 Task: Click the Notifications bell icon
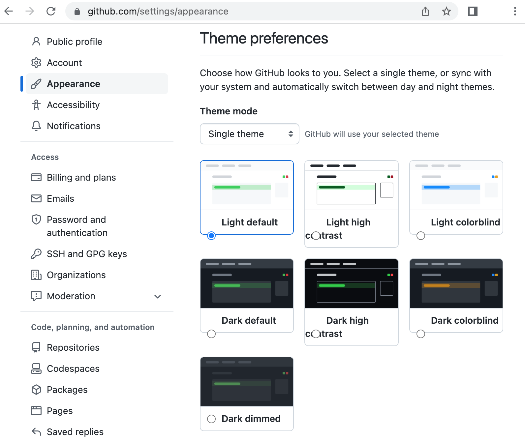tap(36, 126)
